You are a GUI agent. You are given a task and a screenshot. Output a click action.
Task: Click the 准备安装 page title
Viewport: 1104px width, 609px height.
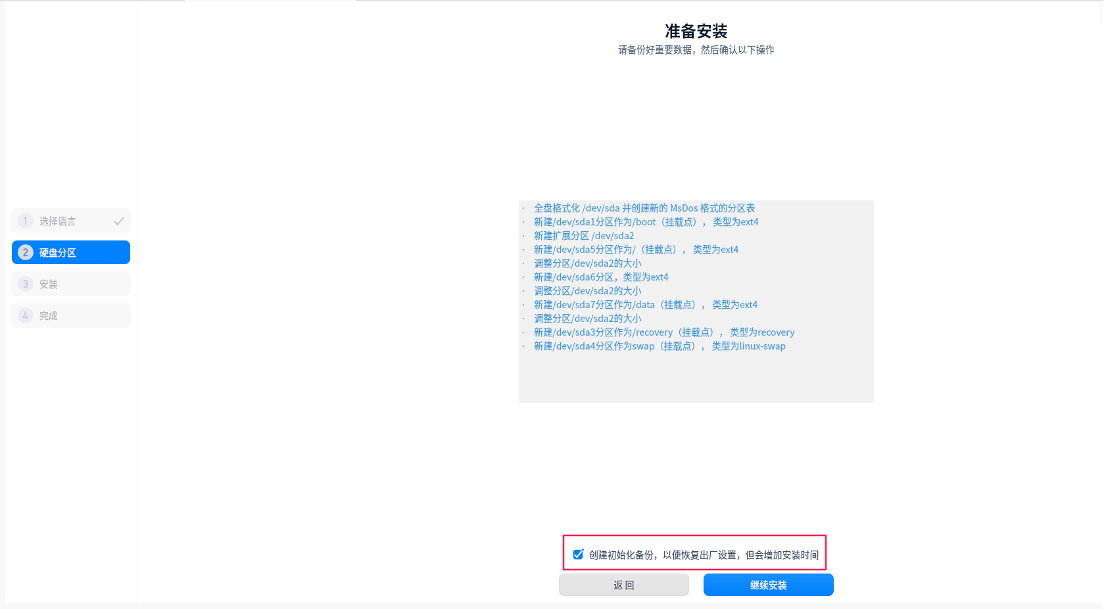pyautogui.click(x=696, y=31)
